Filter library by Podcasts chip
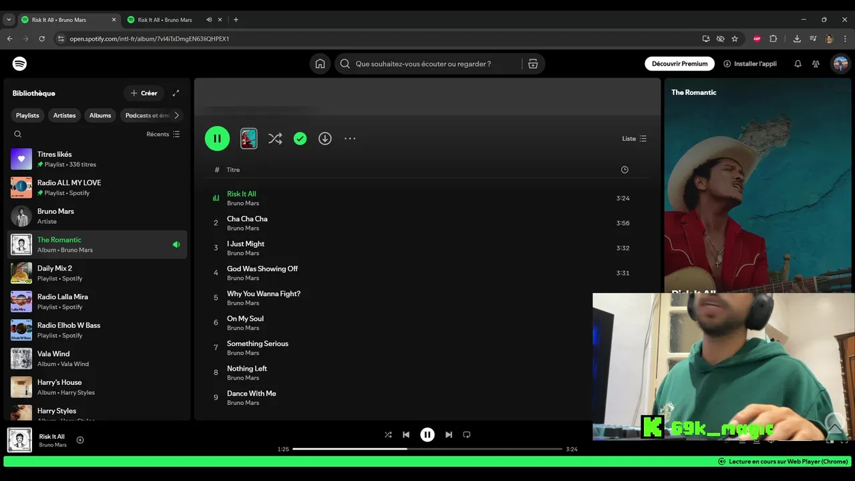The image size is (855, 481). point(146,116)
